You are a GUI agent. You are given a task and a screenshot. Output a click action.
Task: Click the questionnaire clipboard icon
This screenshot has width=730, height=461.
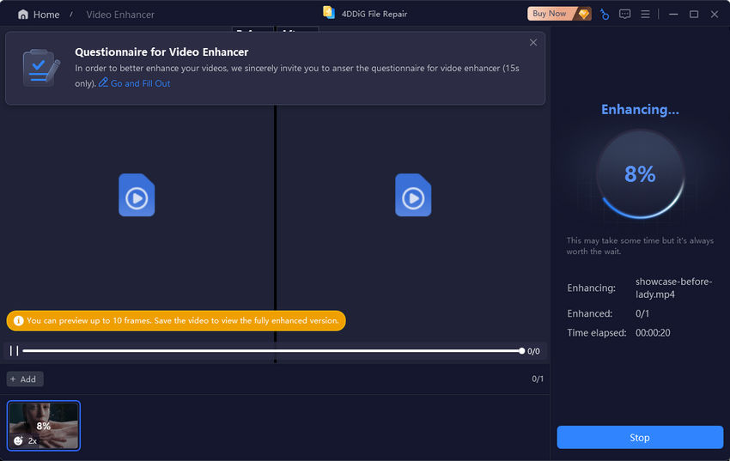pos(41,68)
